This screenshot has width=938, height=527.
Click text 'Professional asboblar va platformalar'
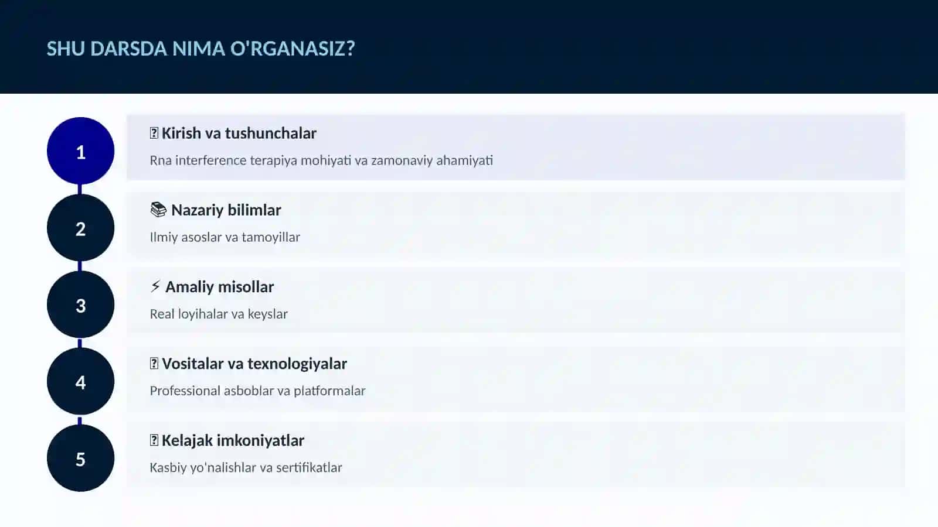point(257,391)
